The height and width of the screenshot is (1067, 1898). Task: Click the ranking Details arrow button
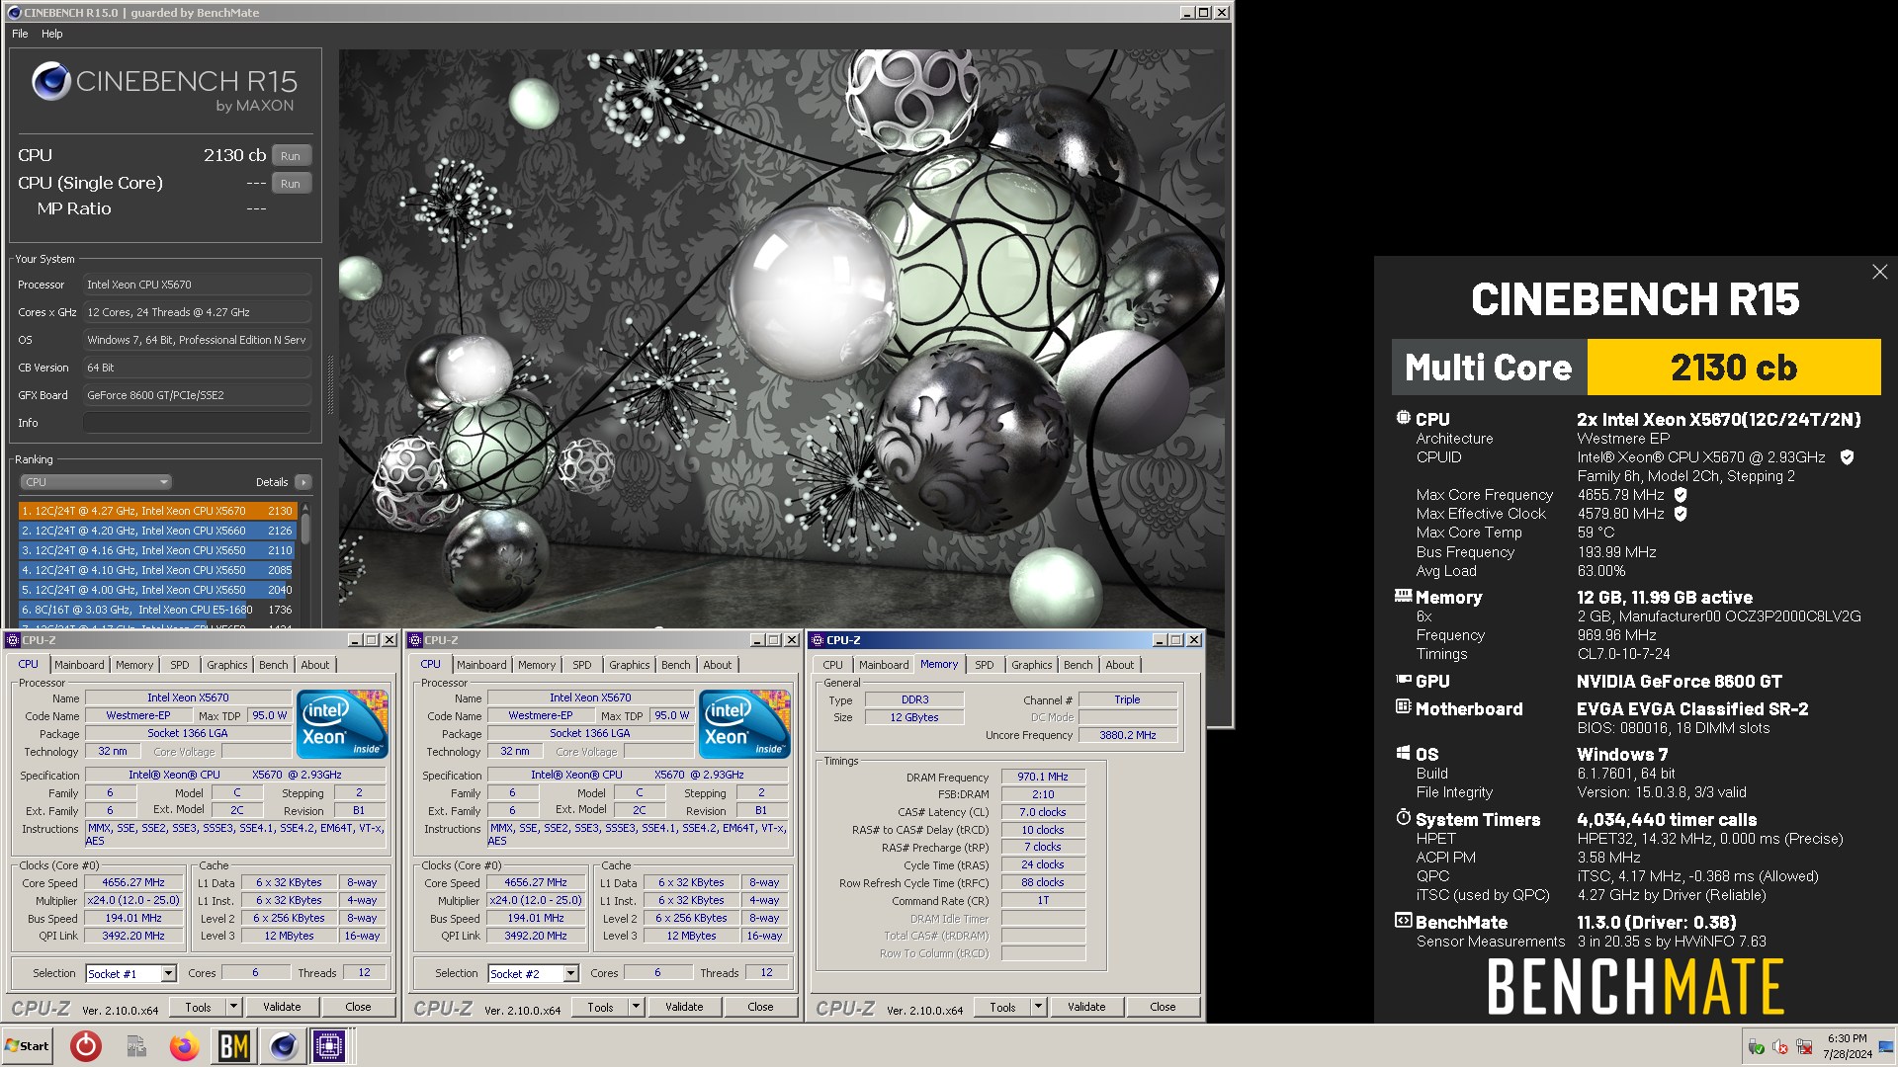(x=303, y=482)
